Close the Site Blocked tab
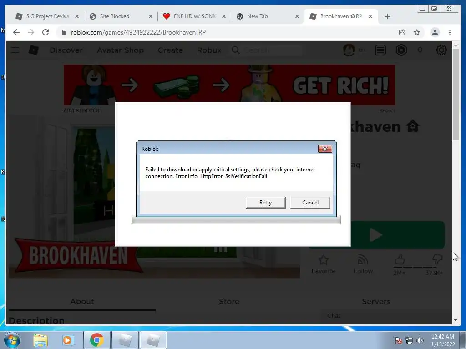The height and width of the screenshot is (349, 466). point(151,16)
